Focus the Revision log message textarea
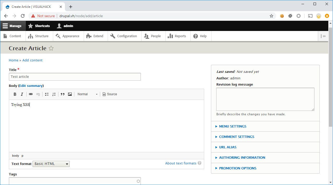Image resolution: width=333 pixels, height=185 pixels. pyautogui.click(x=265, y=99)
